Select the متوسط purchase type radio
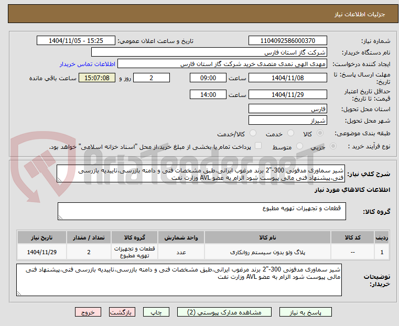This screenshot has width=399, height=326. click(x=299, y=146)
